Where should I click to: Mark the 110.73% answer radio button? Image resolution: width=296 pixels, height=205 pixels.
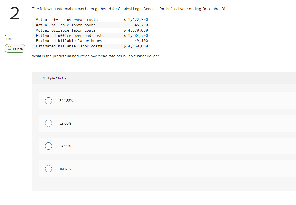click(x=48, y=169)
